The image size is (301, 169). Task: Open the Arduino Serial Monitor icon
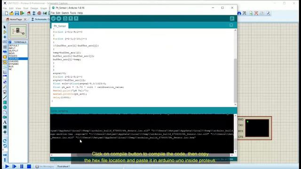[232, 19]
